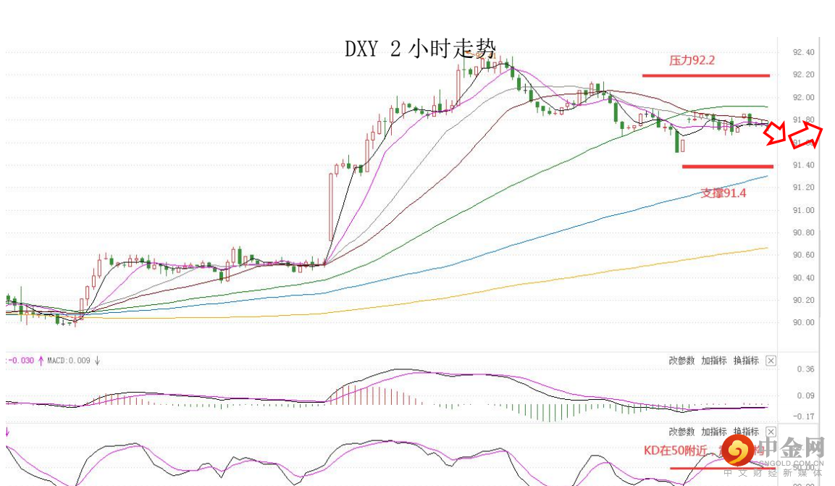Click the 90.20 price axis label
The image size is (835, 486).
click(x=803, y=301)
